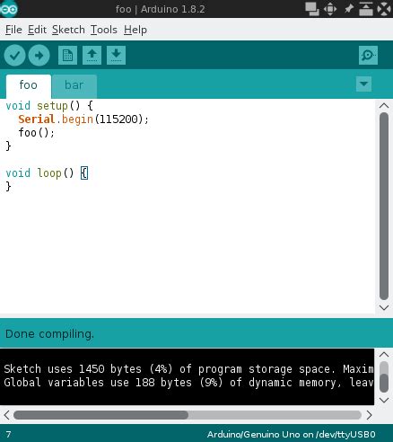
Task: Switch to the bar tab
Action: pyautogui.click(x=74, y=86)
